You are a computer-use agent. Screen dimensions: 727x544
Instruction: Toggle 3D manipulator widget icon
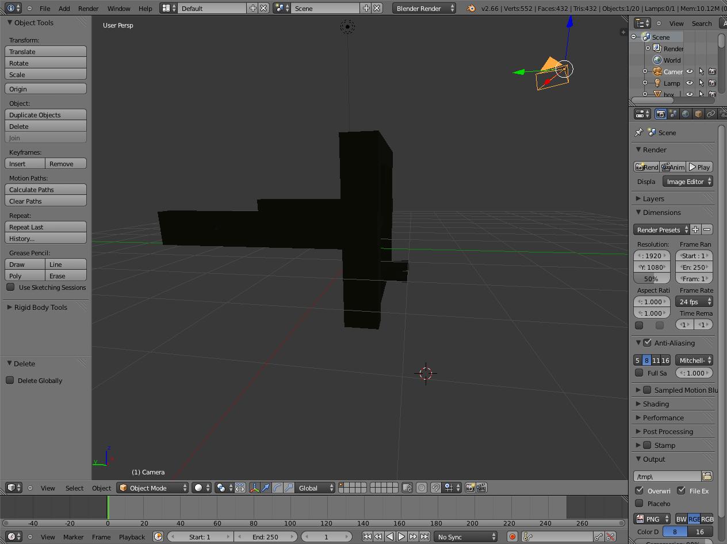(254, 488)
